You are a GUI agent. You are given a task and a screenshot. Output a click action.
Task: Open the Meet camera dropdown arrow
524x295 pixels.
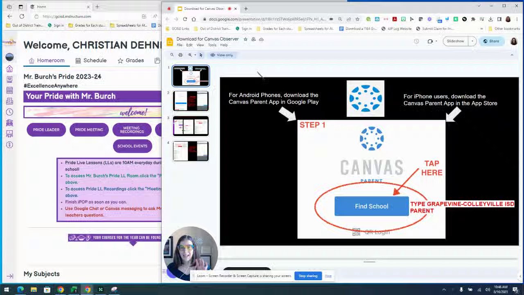(436, 41)
